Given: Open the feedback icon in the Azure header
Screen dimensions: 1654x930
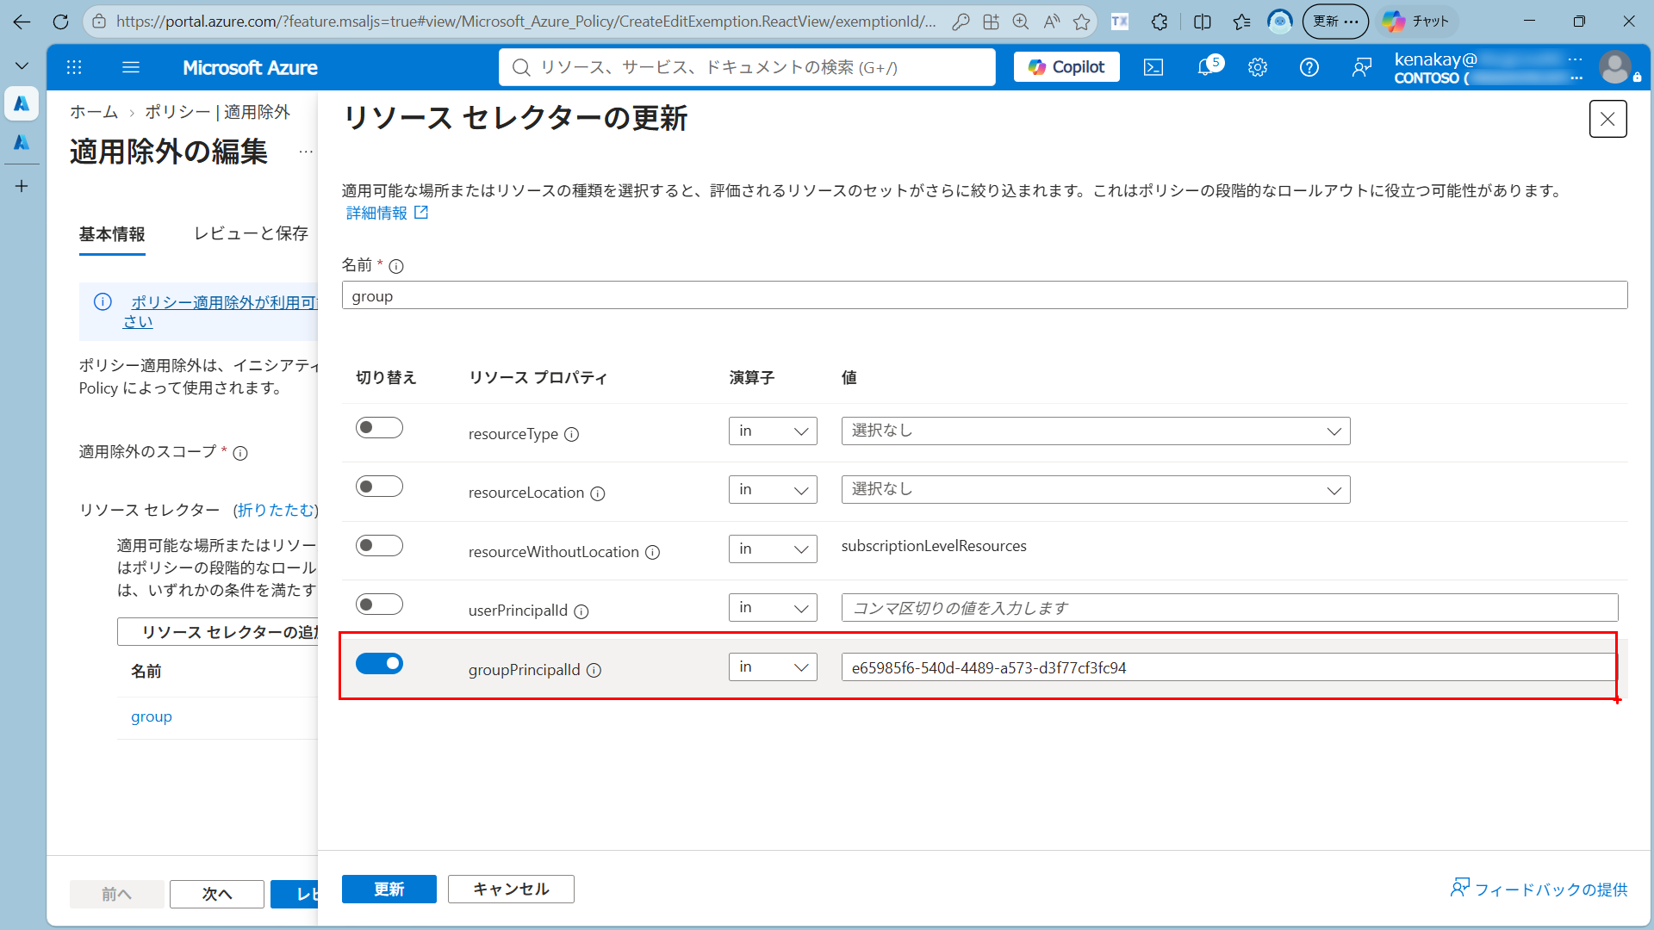Looking at the screenshot, I should [1361, 67].
